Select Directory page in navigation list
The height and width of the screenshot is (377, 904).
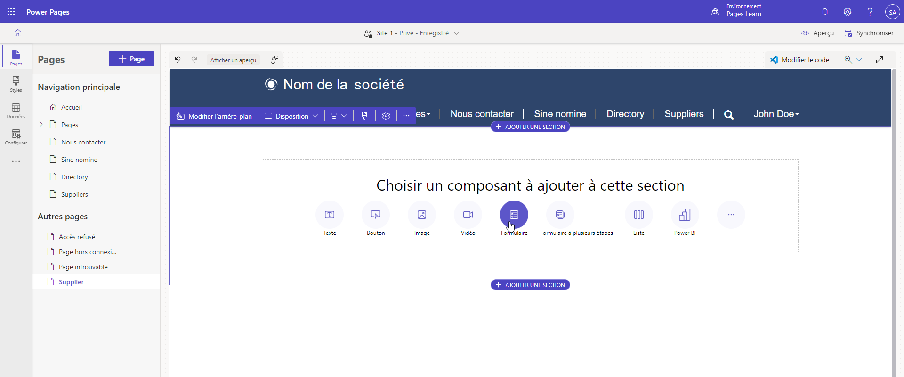pos(74,177)
